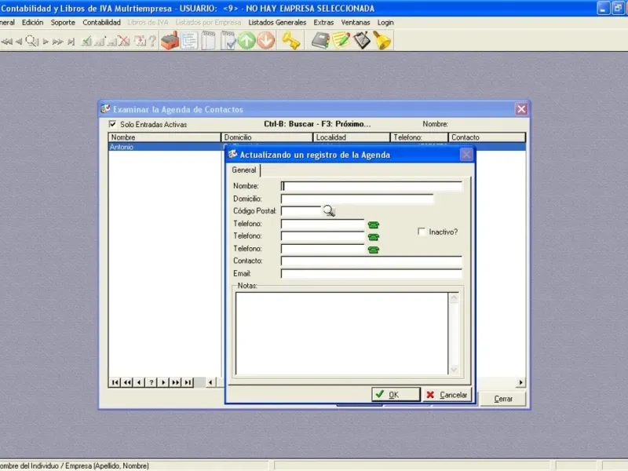The width and height of the screenshot is (628, 471).
Task: Open the Ventanas menu
Action: coord(356,23)
